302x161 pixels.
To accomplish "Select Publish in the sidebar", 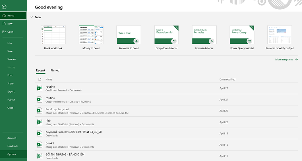I will point(11,100).
